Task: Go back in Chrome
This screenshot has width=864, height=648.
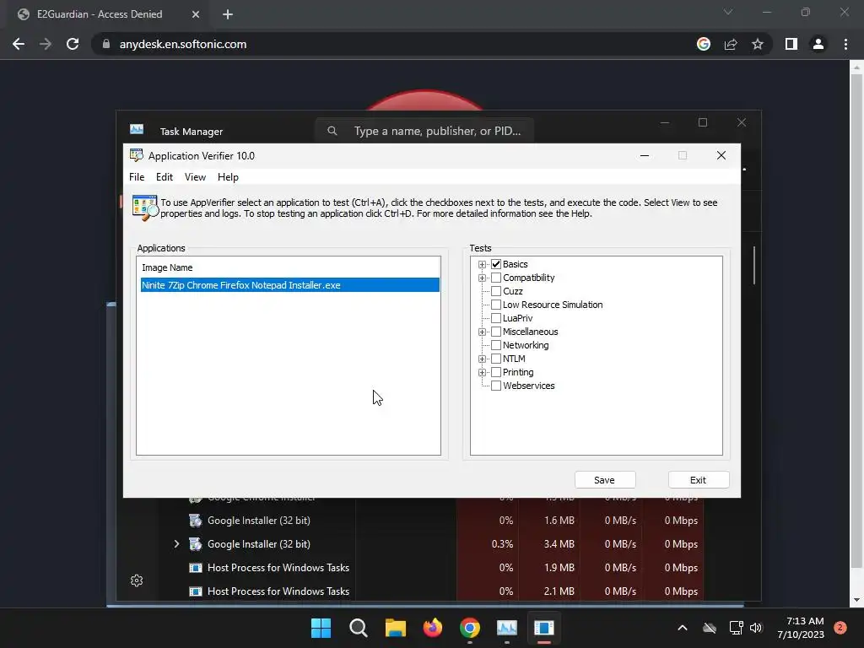Action: click(x=19, y=44)
